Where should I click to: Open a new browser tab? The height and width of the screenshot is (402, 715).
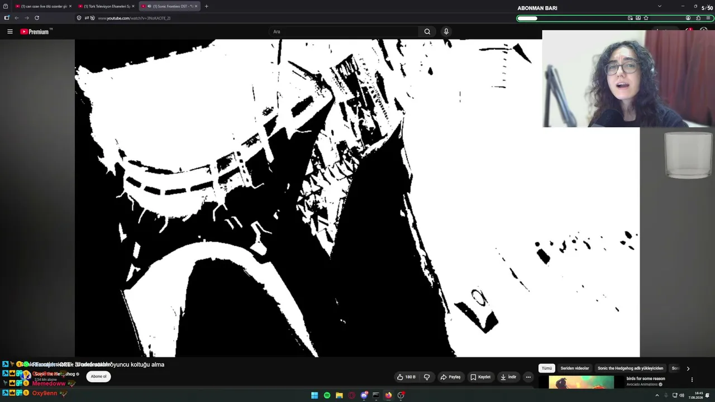[x=206, y=6]
